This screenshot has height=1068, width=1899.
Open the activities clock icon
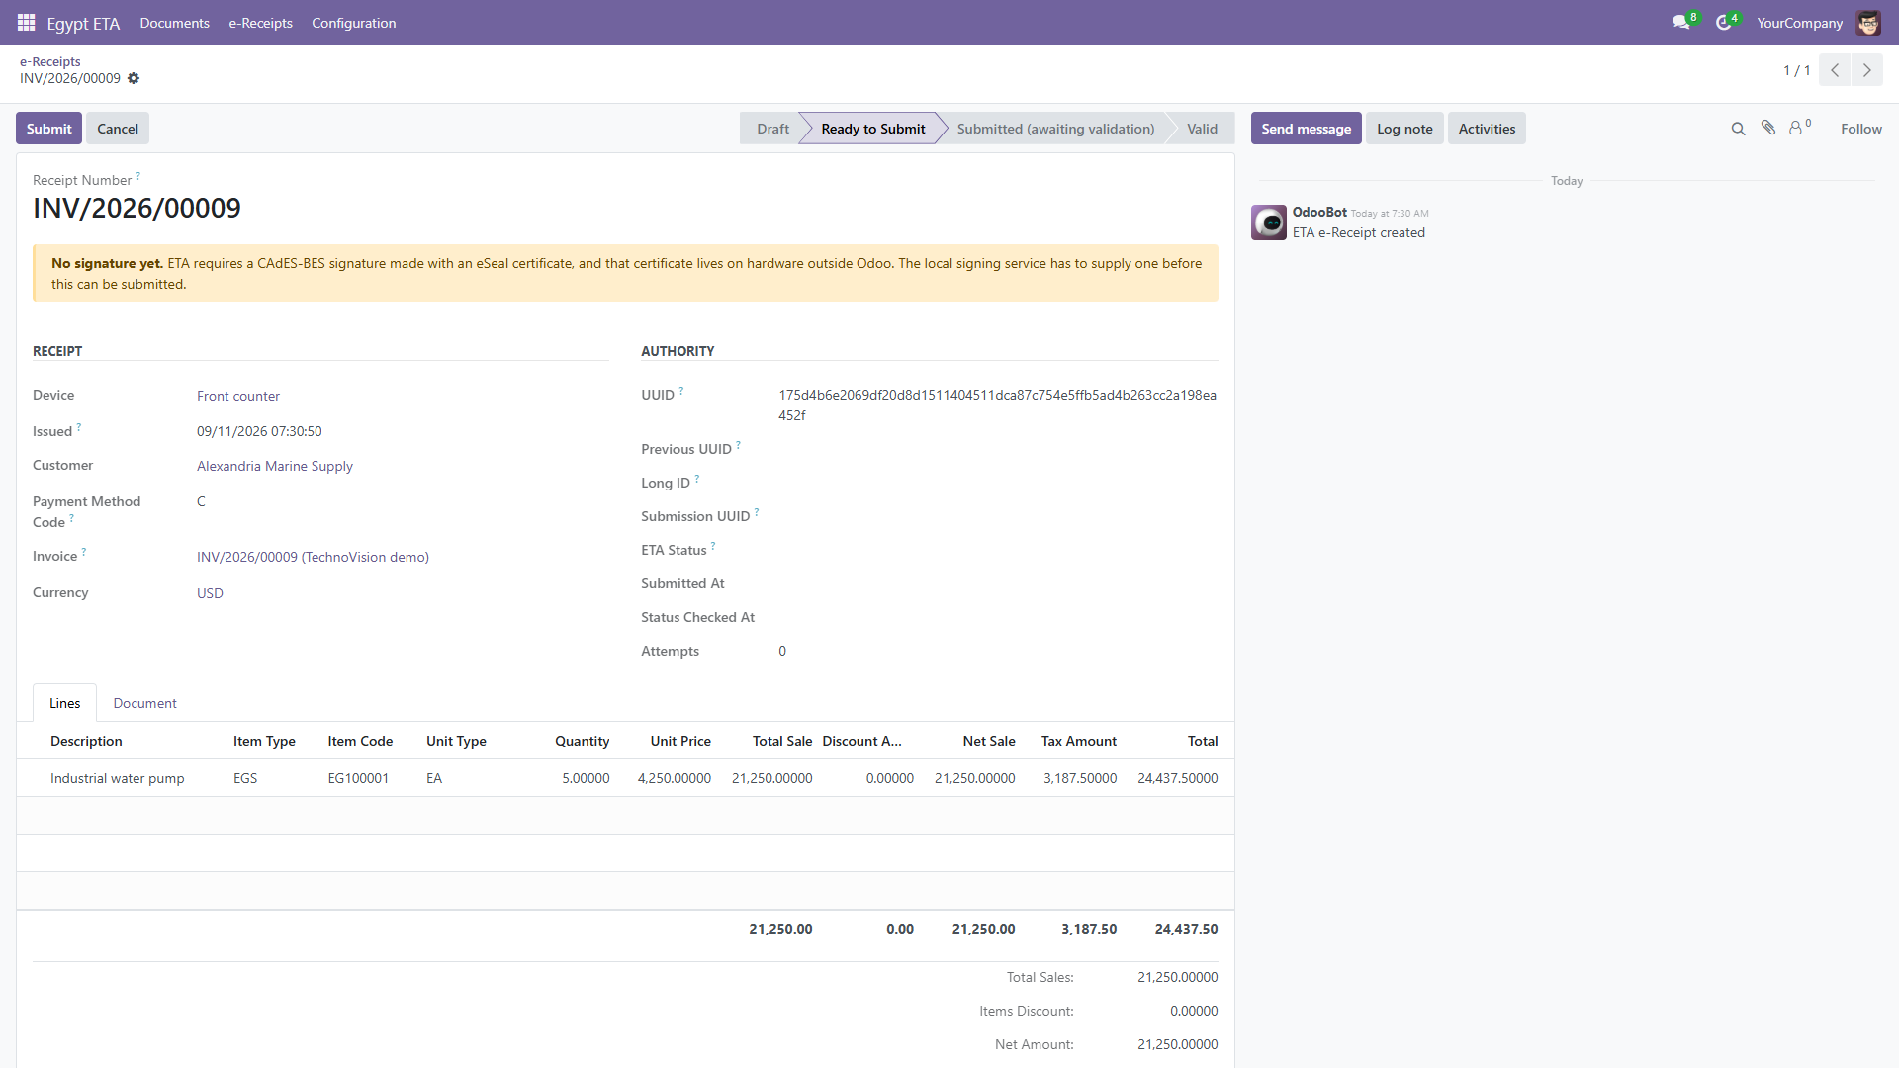point(1725,22)
